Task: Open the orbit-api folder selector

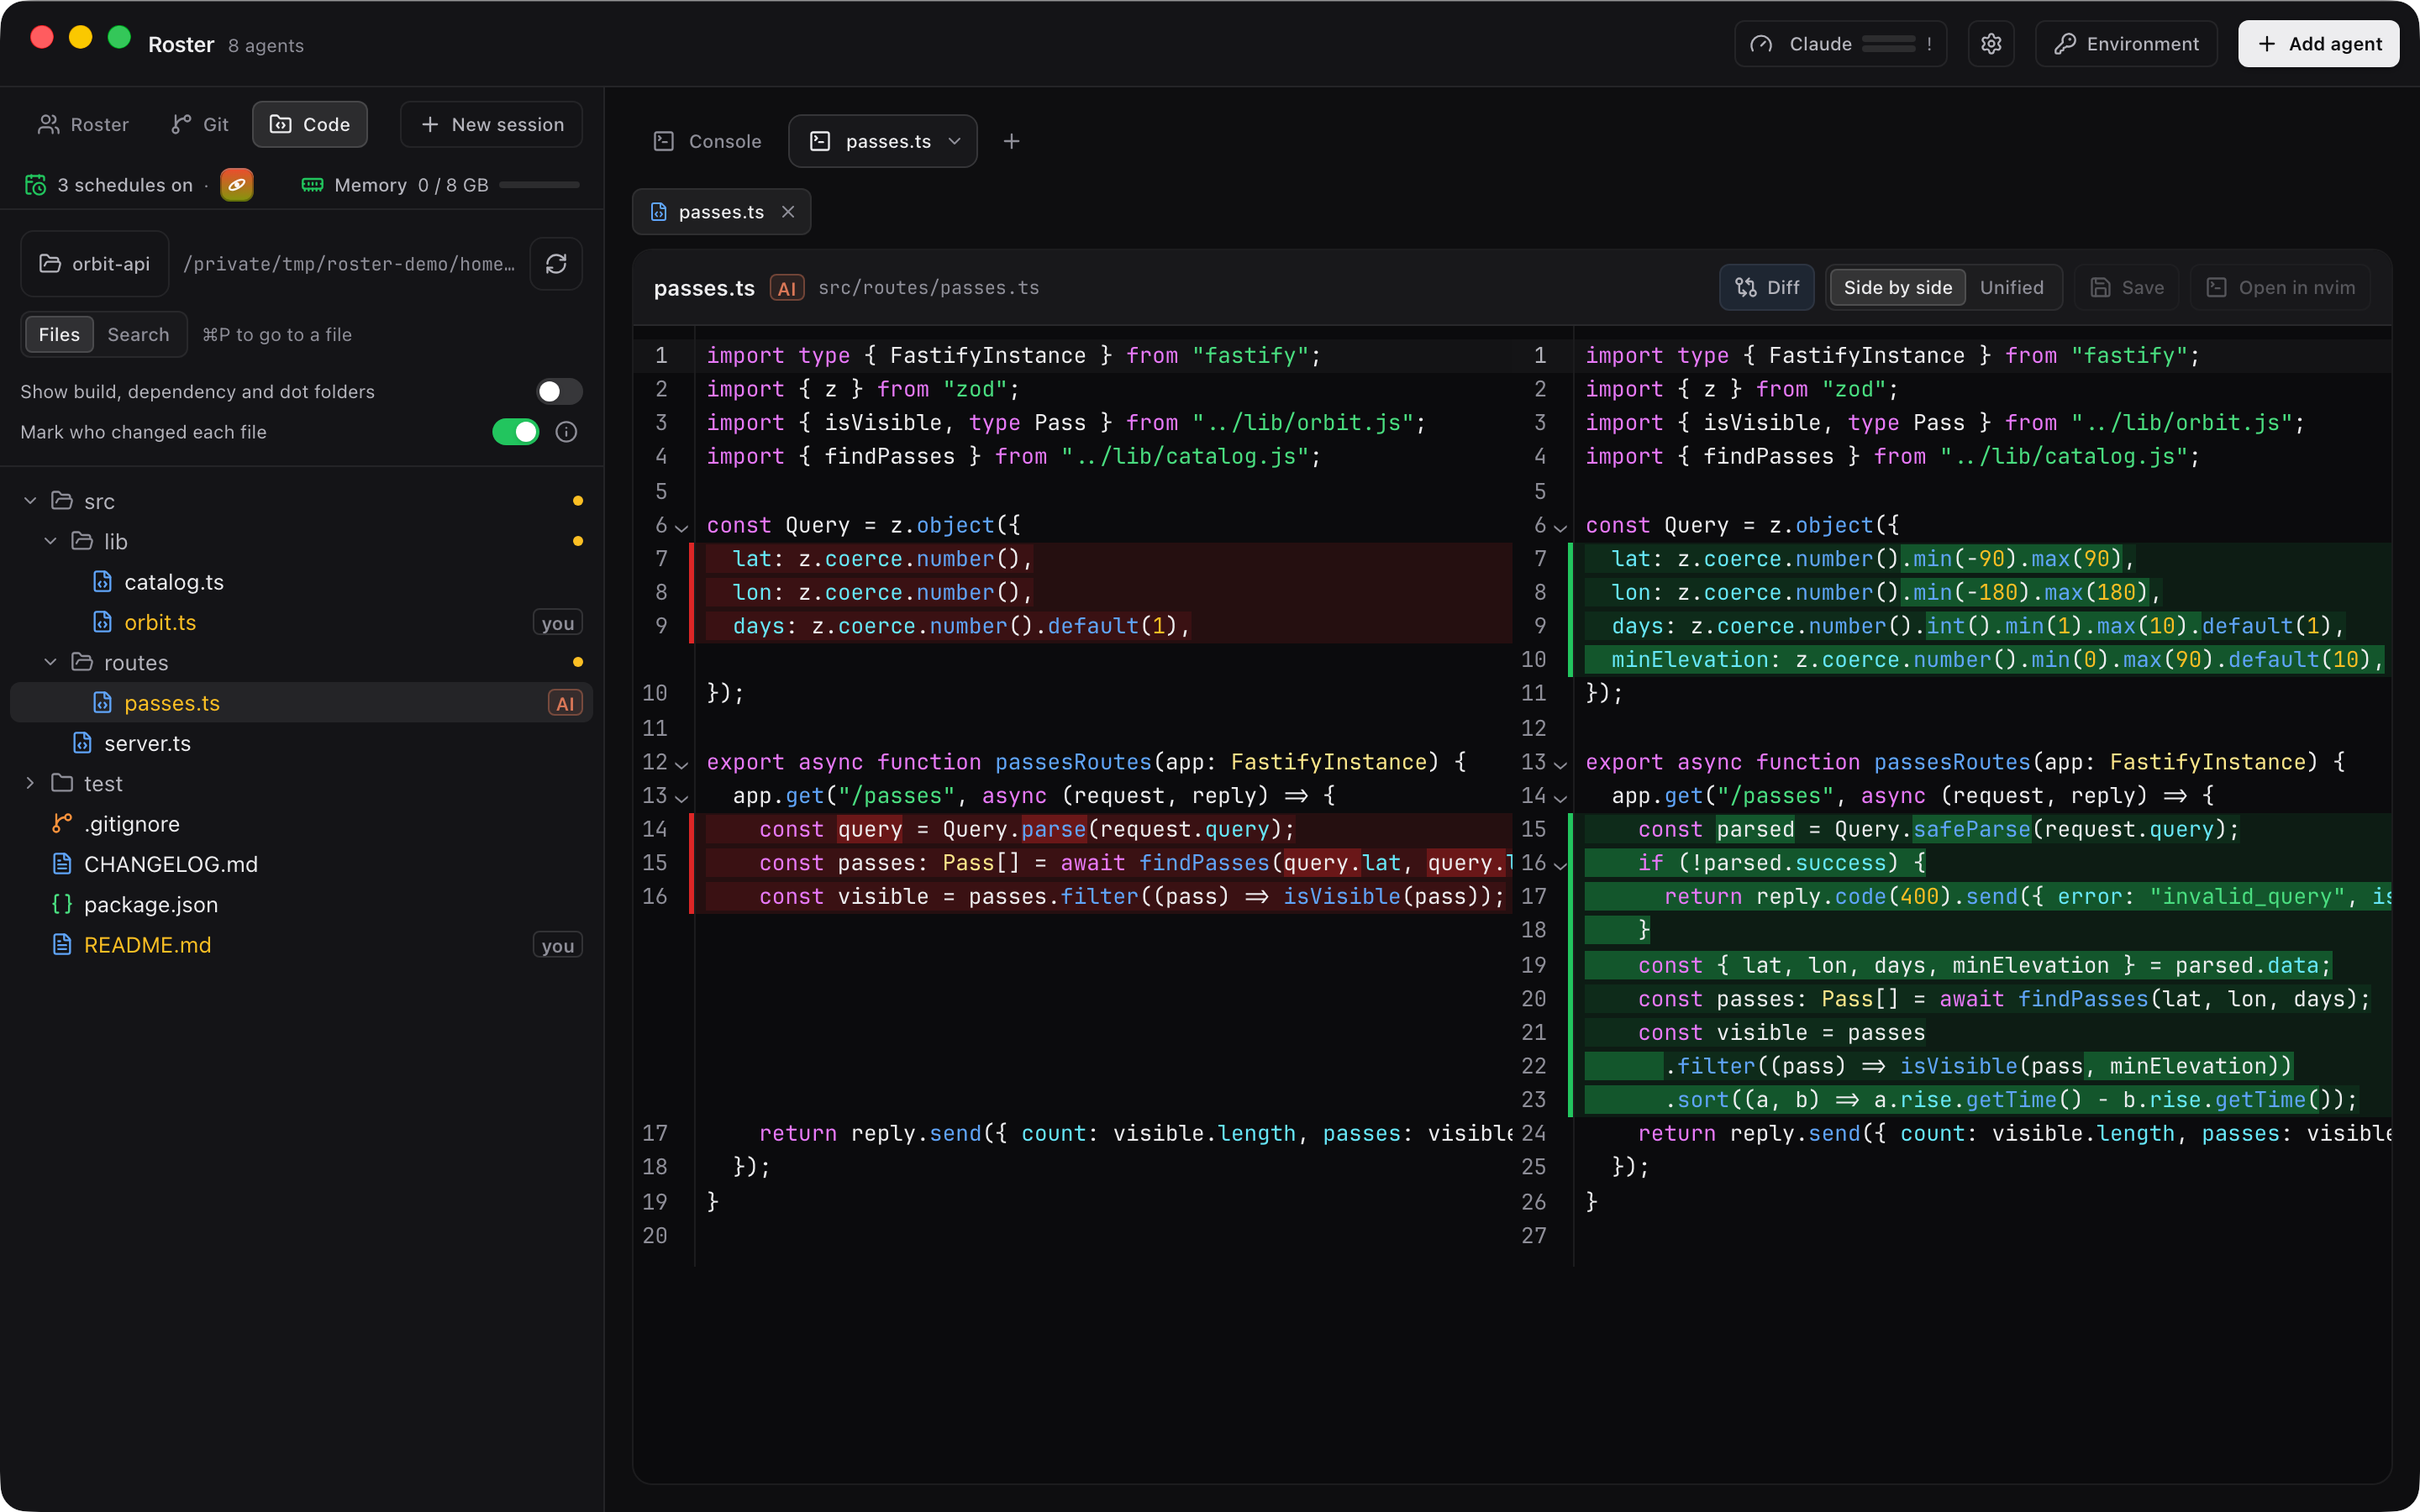Action: pos(95,264)
